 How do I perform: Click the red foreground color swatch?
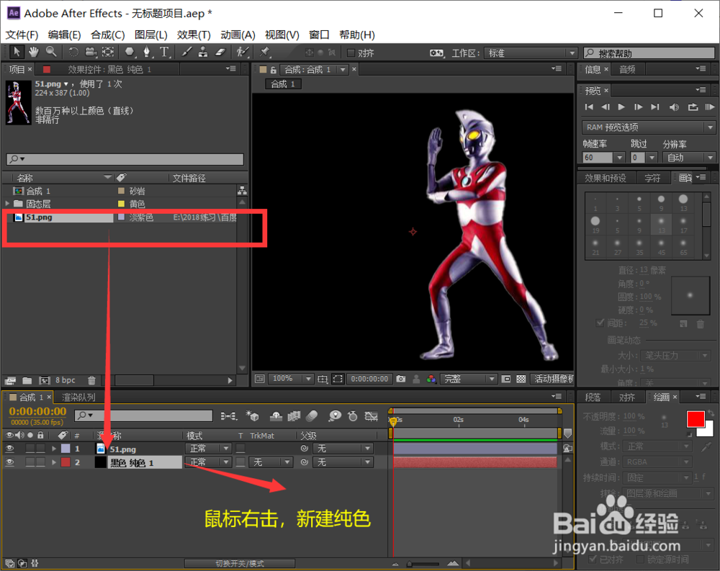pyautogui.click(x=696, y=419)
